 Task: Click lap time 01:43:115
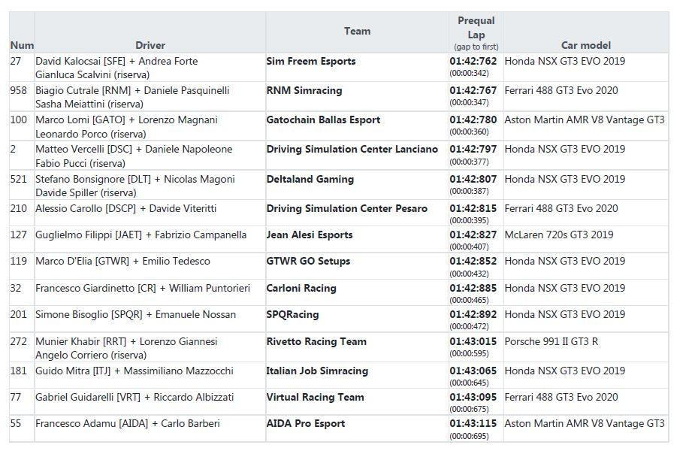(473, 424)
